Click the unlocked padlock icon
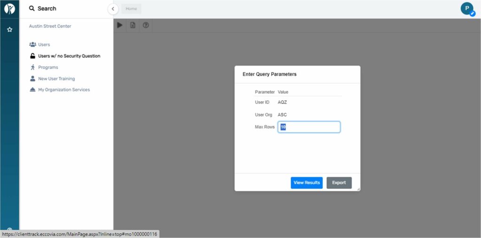This screenshot has width=481, height=238. point(32,56)
